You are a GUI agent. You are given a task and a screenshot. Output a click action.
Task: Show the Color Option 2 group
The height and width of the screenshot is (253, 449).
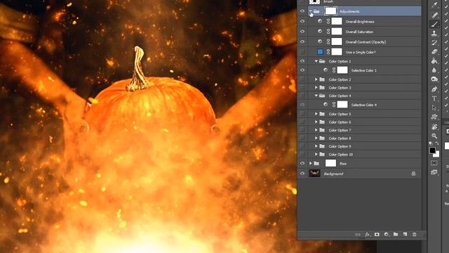point(302,79)
